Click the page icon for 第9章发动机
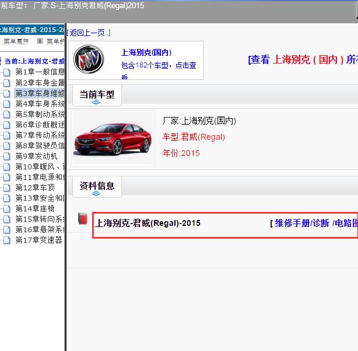The image size is (358, 351). coord(7,157)
